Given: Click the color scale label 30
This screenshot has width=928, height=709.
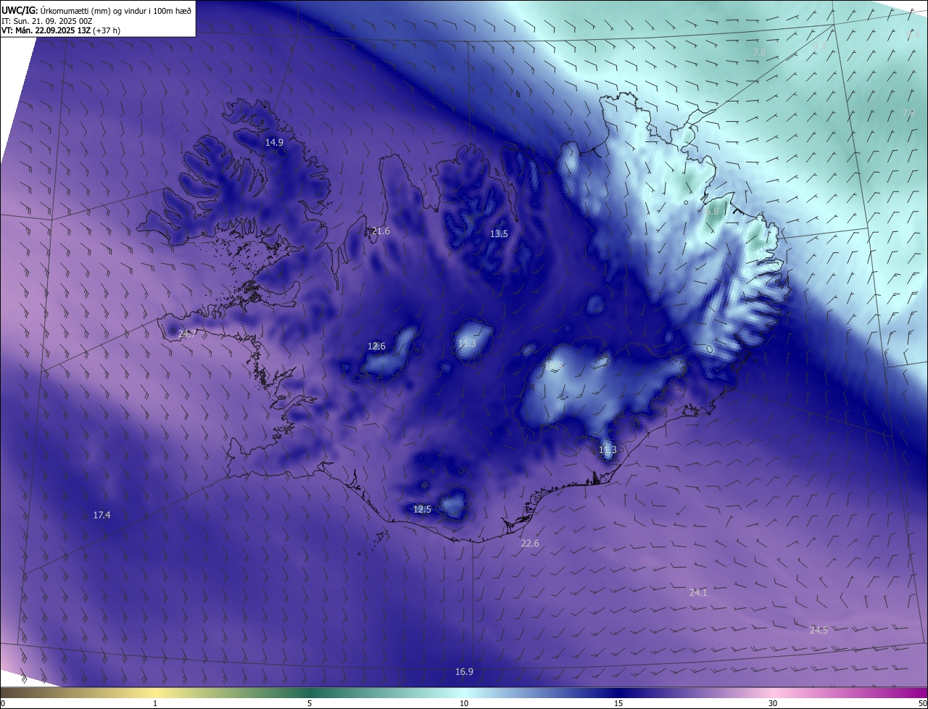Looking at the screenshot, I should point(773,704).
